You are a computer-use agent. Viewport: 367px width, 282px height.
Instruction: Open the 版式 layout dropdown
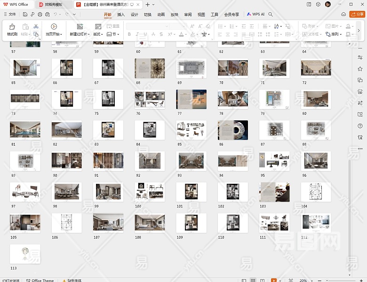coord(98,34)
